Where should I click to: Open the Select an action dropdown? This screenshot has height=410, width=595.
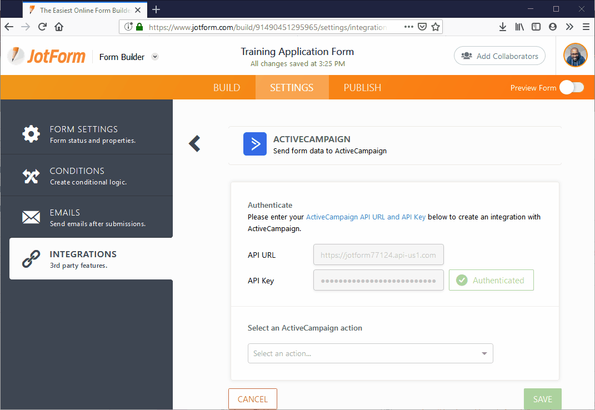pyautogui.click(x=371, y=353)
